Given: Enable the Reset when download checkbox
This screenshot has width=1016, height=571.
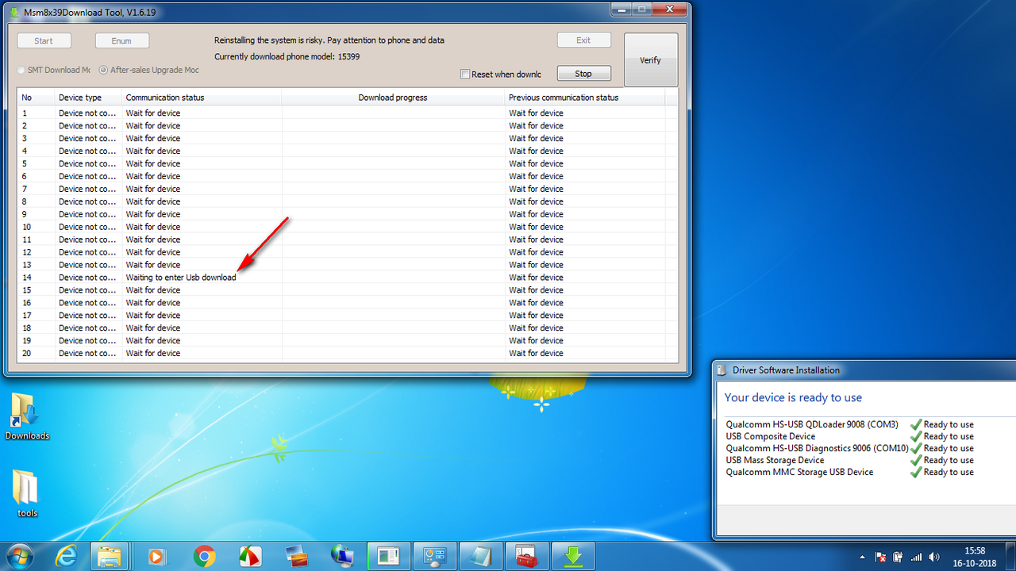Looking at the screenshot, I should pyautogui.click(x=465, y=74).
